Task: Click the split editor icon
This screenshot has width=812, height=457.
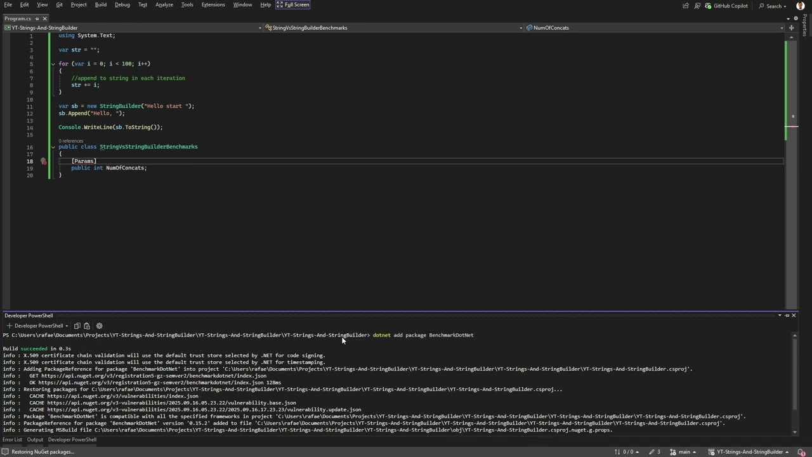Action: [791, 28]
